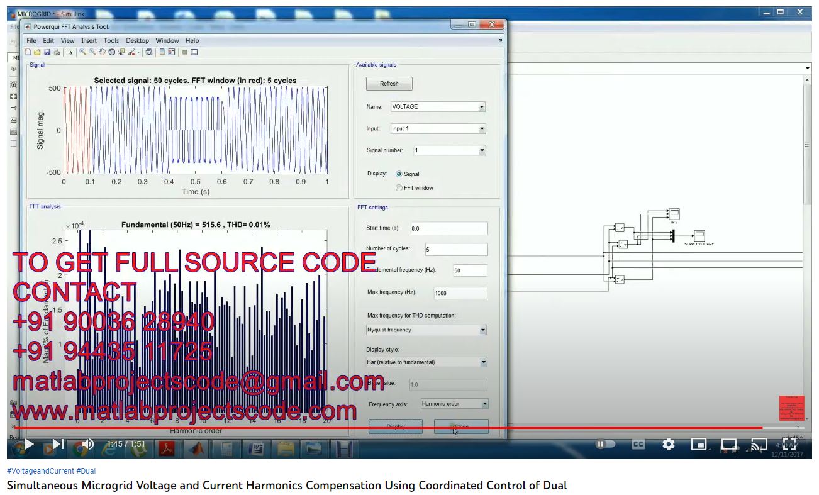This screenshot has height=495, width=819.
Task: Open the Tools menu
Action: (x=111, y=41)
